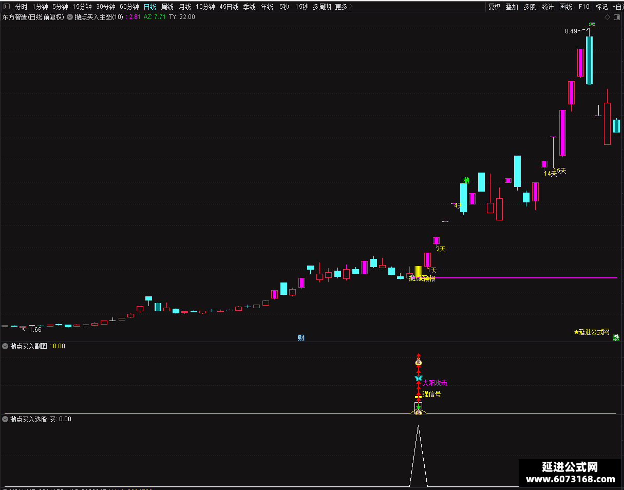This screenshot has height=490, width=624.
Task: Click the green 跌 marker icon
Action: (616, 337)
